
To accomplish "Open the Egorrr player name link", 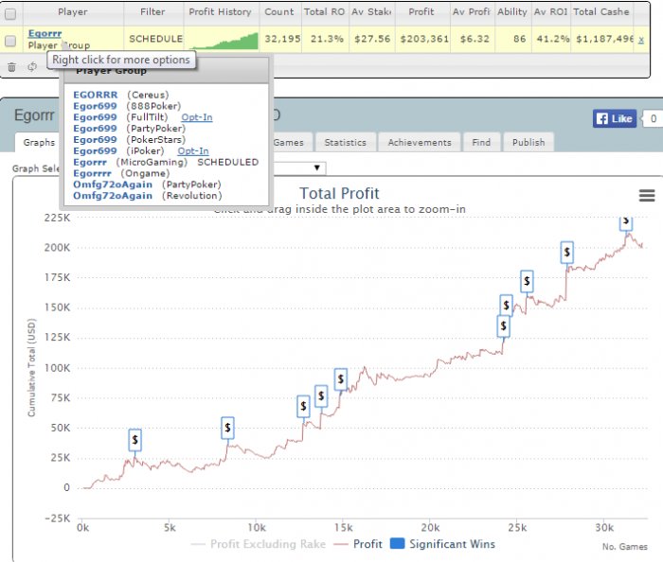I will [x=45, y=33].
